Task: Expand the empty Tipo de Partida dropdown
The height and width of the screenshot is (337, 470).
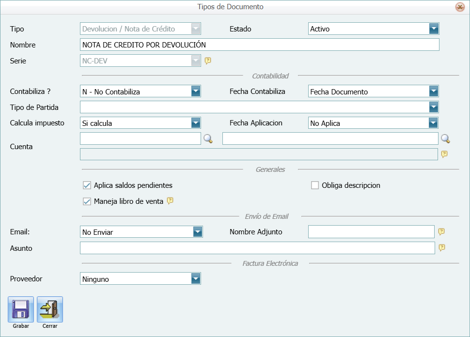Action: (435, 107)
